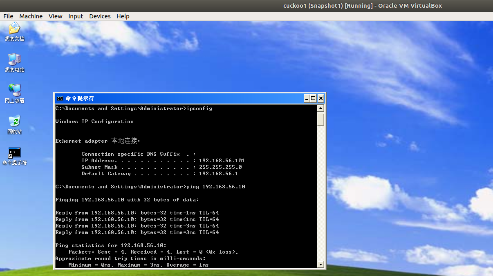Select the 网上邻居 desktop icon
The height and width of the screenshot is (276, 493).
tap(14, 94)
